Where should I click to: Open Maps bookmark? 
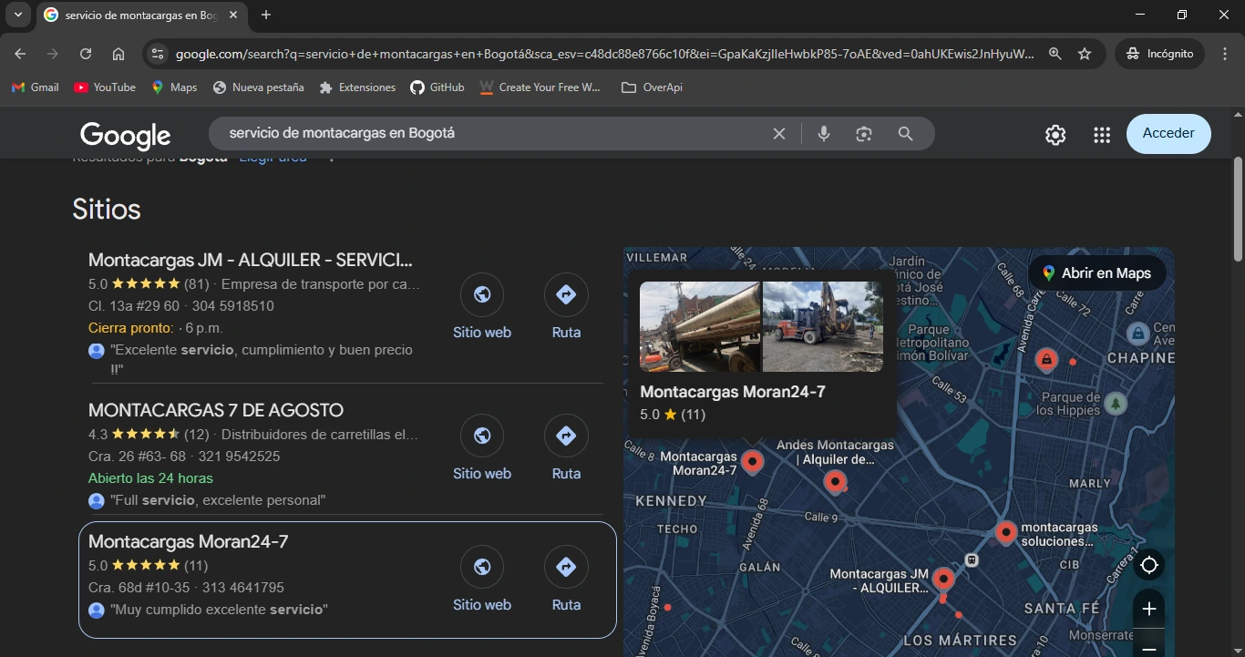[x=174, y=87]
